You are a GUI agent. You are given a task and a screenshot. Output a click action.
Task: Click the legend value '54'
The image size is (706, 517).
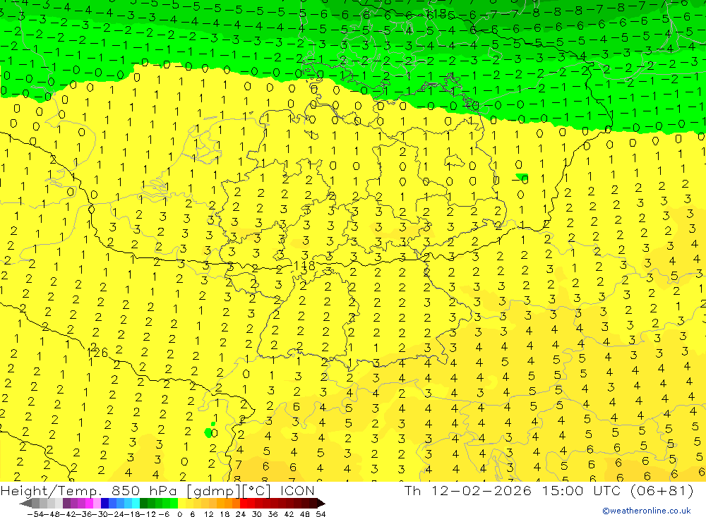pyautogui.click(x=321, y=514)
